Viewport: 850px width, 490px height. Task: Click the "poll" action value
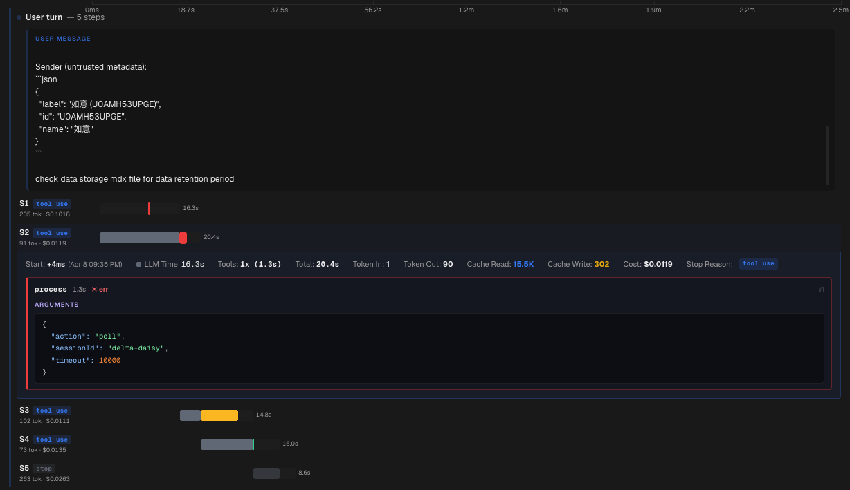[x=108, y=336]
